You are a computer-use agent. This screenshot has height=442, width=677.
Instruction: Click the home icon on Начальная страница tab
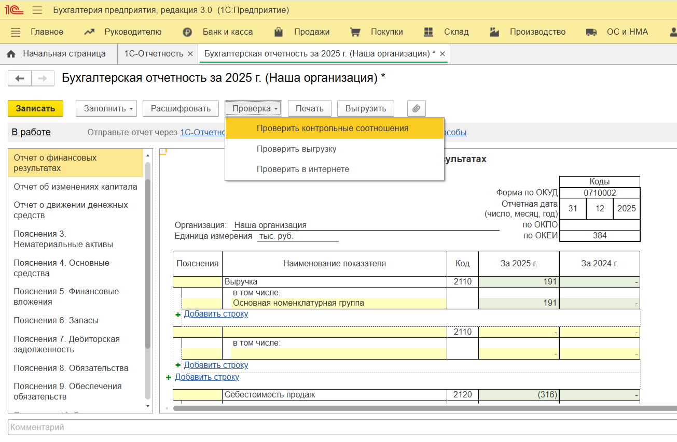click(x=11, y=54)
